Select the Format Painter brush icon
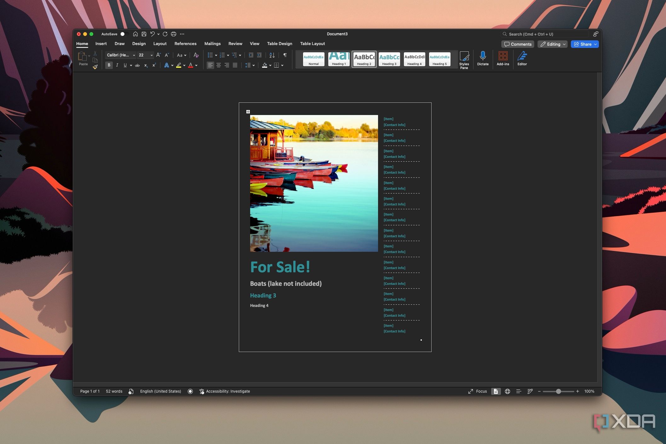 pyautogui.click(x=95, y=67)
